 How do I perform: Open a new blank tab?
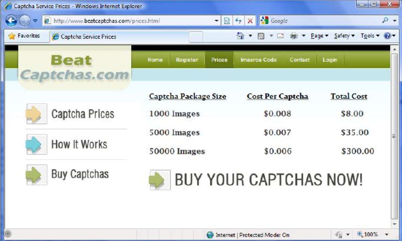tap(196, 36)
